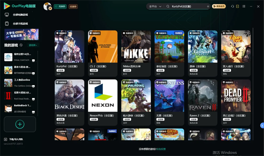Expand the 游戏库> library link
This screenshot has width=264, height=156.
(33, 45)
